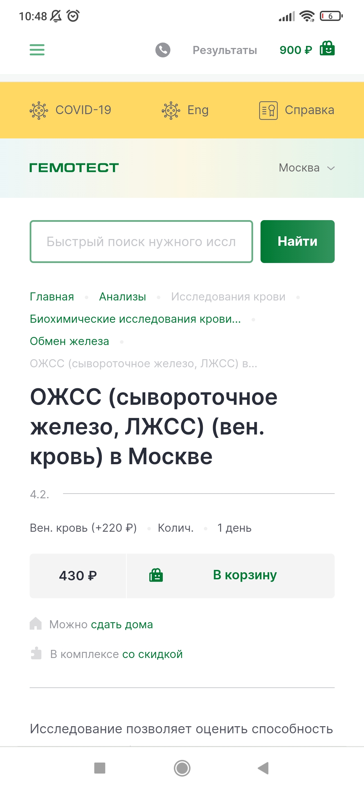
Task: Tap the phone call icon
Action: [x=163, y=50]
